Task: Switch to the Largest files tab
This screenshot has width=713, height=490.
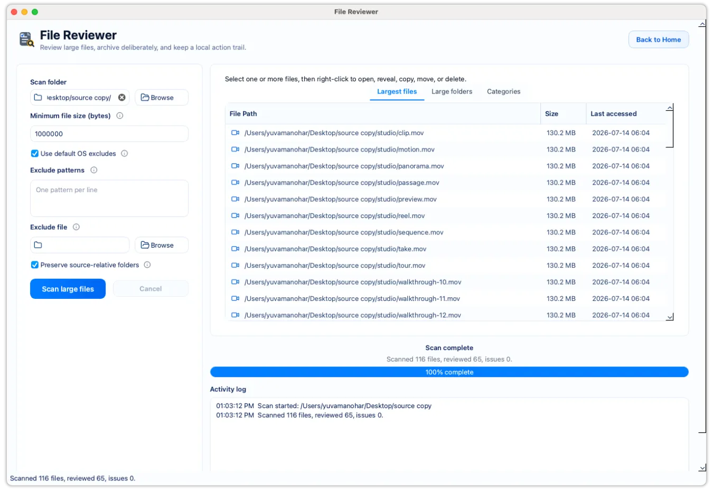Action: click(397, 91)
